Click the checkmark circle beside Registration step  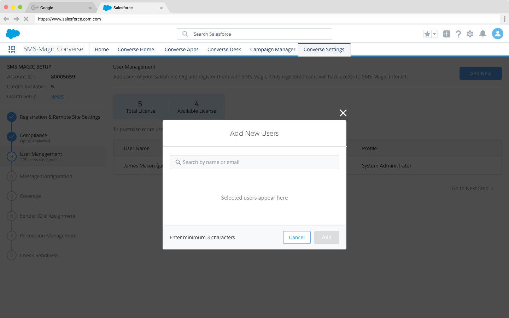(12, 117)
